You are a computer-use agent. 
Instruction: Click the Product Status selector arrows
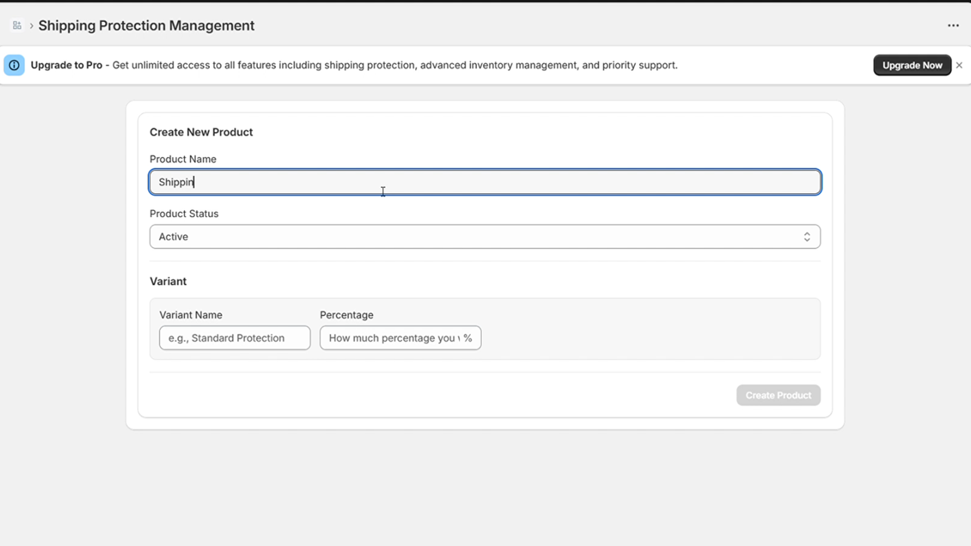[x=807, y=237]
